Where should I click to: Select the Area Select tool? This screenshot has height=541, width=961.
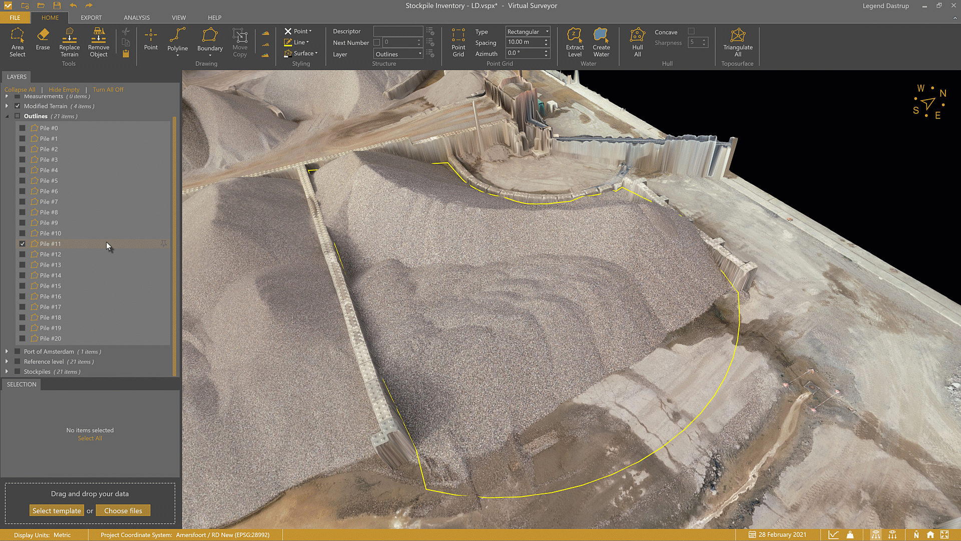(17, 42)
